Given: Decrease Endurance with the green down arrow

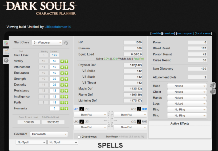Looking at the screenshot, I should [x=62, y=73].
